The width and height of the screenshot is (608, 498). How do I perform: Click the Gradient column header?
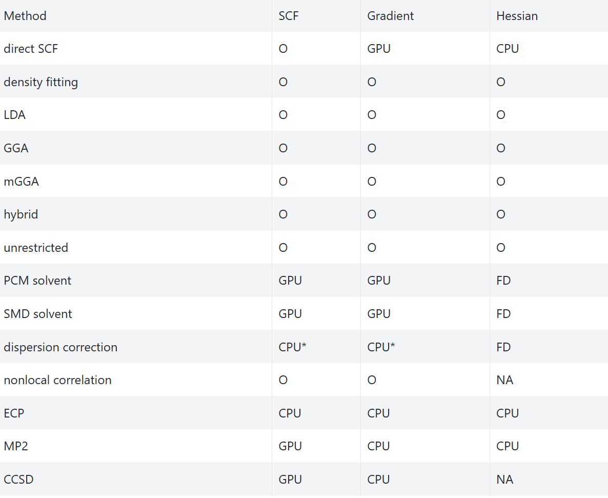[391, 16]
